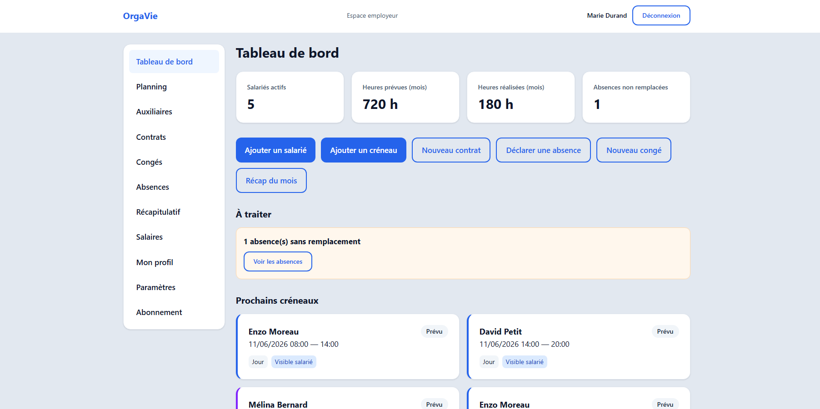Image resolution: width=820 pixels, height=409 pixels.
Task: Select Contrats in the sidebar
Action: tap(174, 137)
